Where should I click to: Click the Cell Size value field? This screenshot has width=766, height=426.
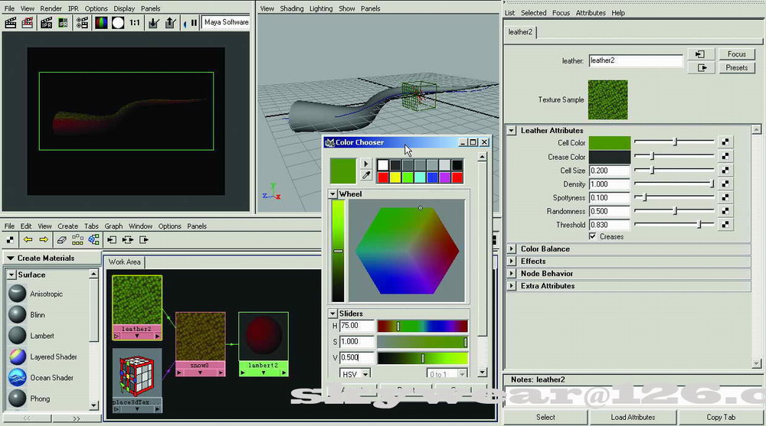click(x=609, y=171)
